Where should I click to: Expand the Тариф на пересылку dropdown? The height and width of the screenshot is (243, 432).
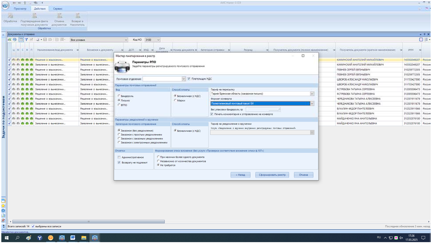click(312, 94)
